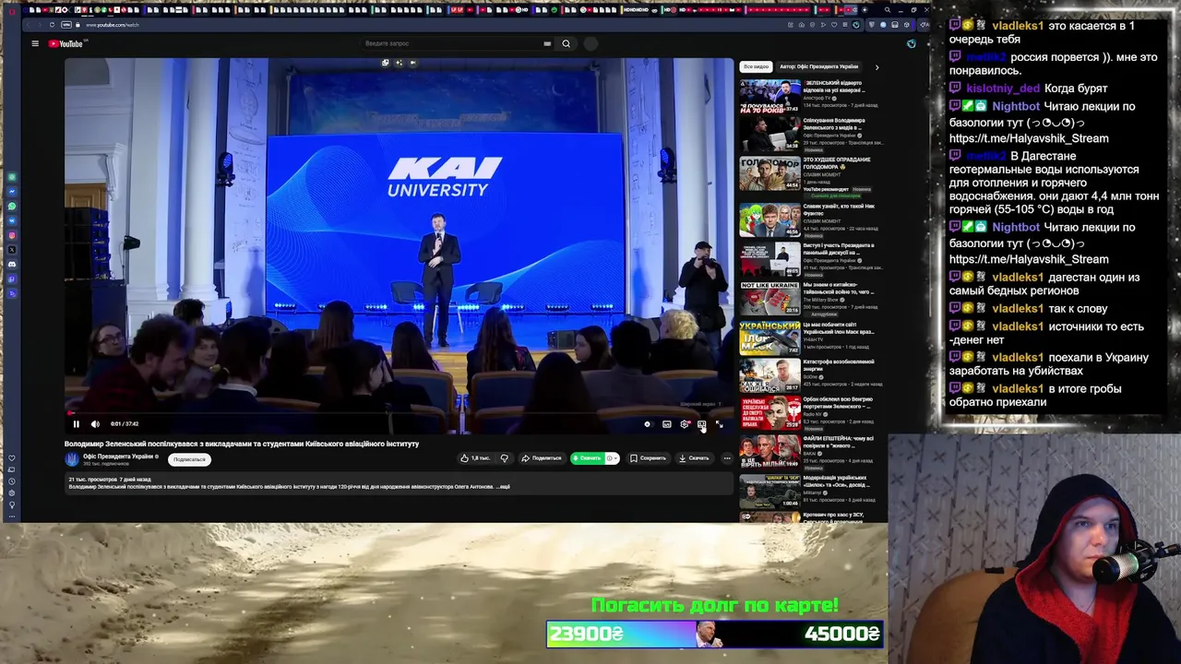The height and width of the screenshot is (664, 1181).
Task: Expand the arrow beside the green Скачать button
Action: point(611,458)
